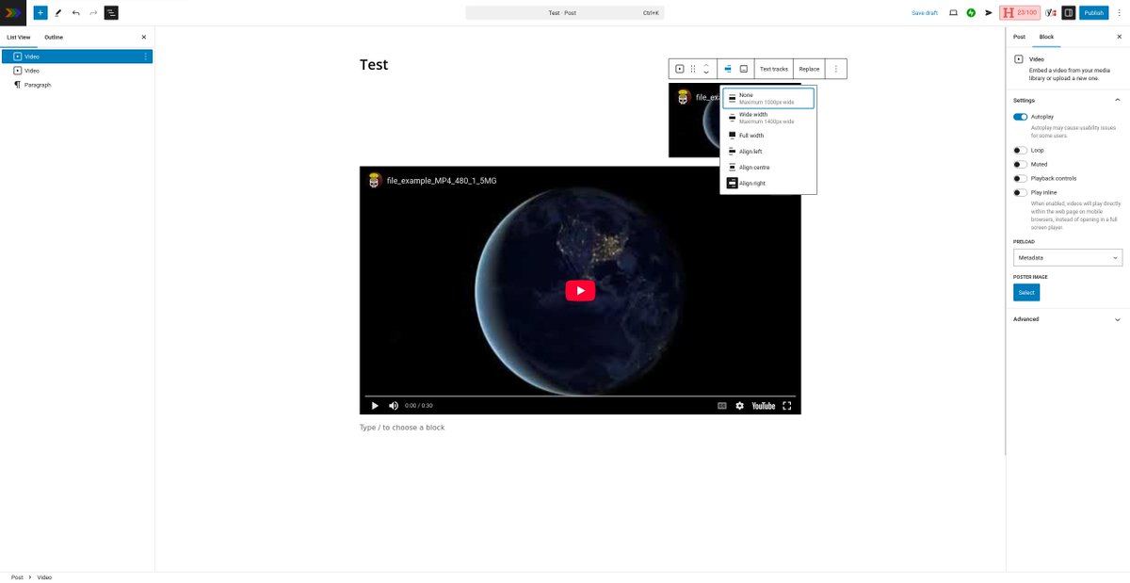1130x583 pixels.
Task: Select Align right option
Action: point(768,184)
